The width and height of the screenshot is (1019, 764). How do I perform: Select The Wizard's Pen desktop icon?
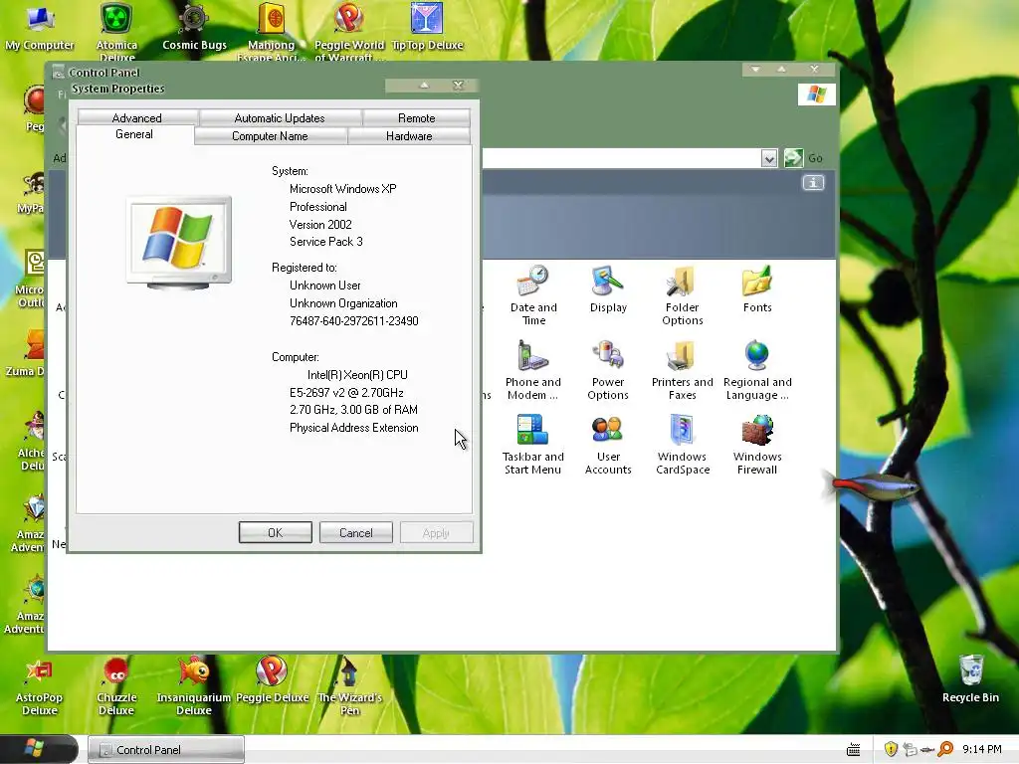[349, 687]
